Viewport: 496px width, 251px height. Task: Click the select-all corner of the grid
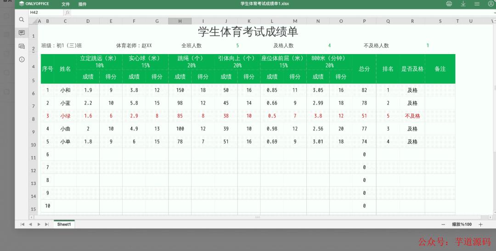[x=33, y=21]
